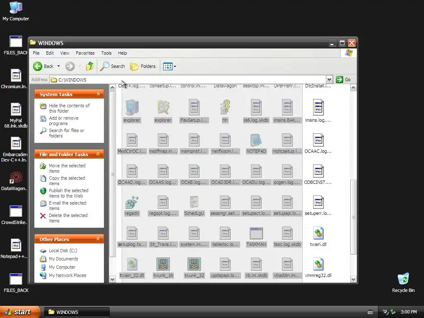Open the View menu
Viewport: 424px width, 318px height.
coord(65,53)
